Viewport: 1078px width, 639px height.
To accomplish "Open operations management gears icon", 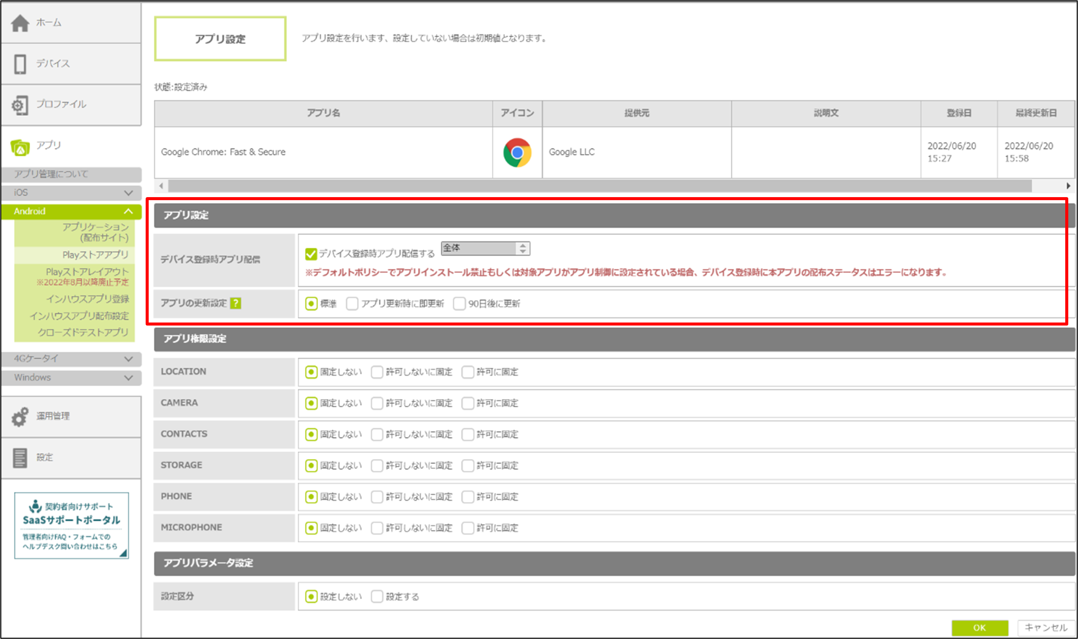I will 20,417.
